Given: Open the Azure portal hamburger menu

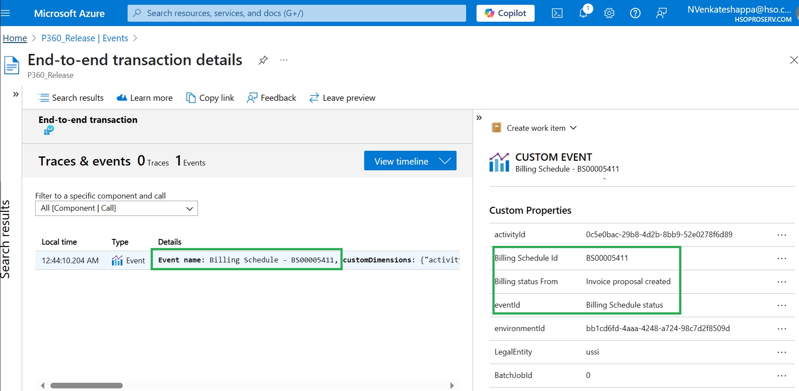Looking at the screenshot, I should [6, 13].
